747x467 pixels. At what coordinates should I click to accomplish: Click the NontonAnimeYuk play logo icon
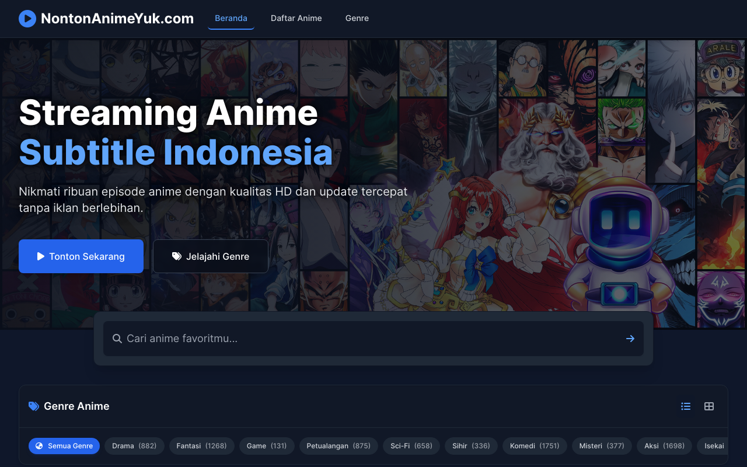pyautogui.click(x=27, y=19)
